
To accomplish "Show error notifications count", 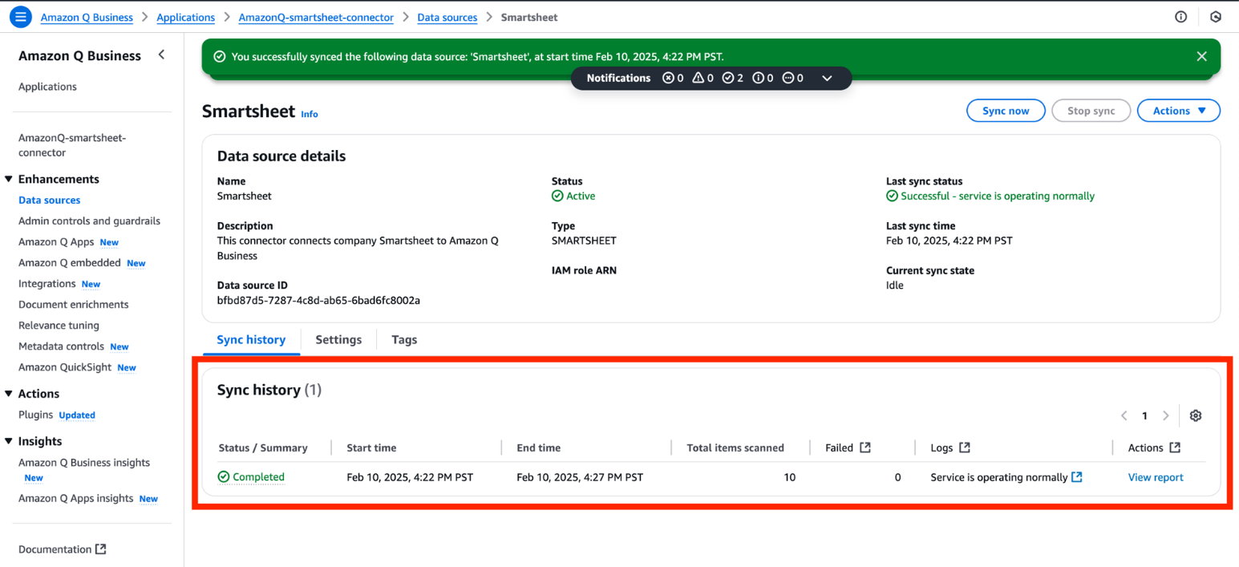I will click(x=673, y=78).
